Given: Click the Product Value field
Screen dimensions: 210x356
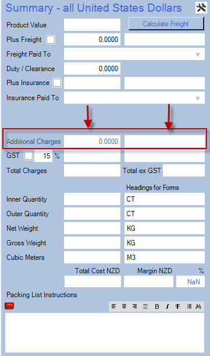Looking at the screenshot, I should point(92,24).
